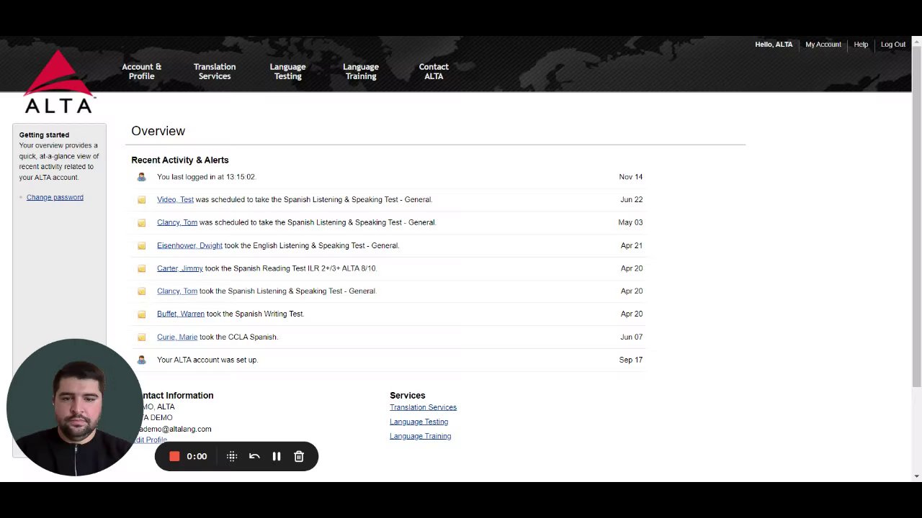Screen dimensions: 922x518
Task: Click 'You last logged in at 13:15:02' text
Action: point(206,177)
